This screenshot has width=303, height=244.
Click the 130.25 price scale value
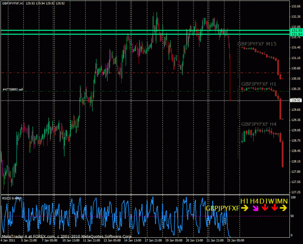[x=296, y=89]
